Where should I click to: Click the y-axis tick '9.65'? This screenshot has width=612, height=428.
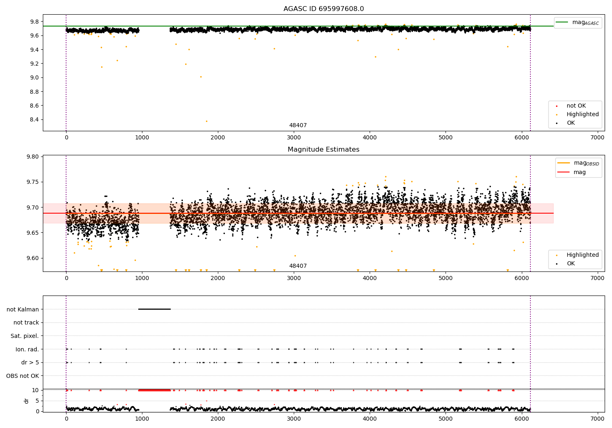33,233
